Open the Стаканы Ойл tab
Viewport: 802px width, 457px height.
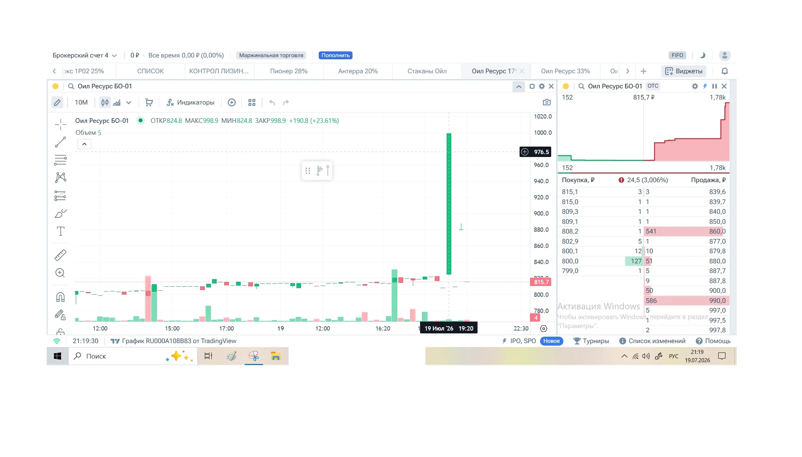[427, 71]
